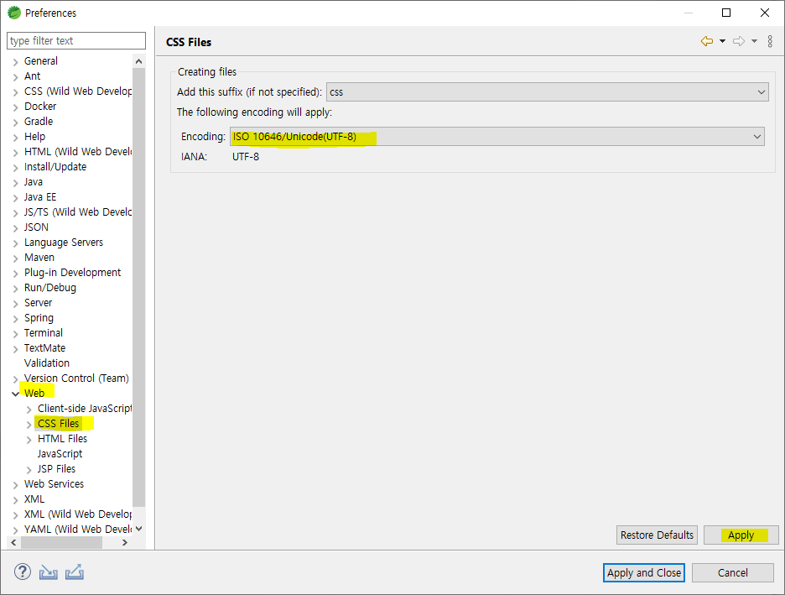
Task: Select the CSS Files tree item
Action: (58, 423)
